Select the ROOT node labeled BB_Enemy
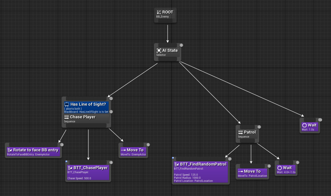331x196 pixels. pyautogui.click(x=165, y=14)
